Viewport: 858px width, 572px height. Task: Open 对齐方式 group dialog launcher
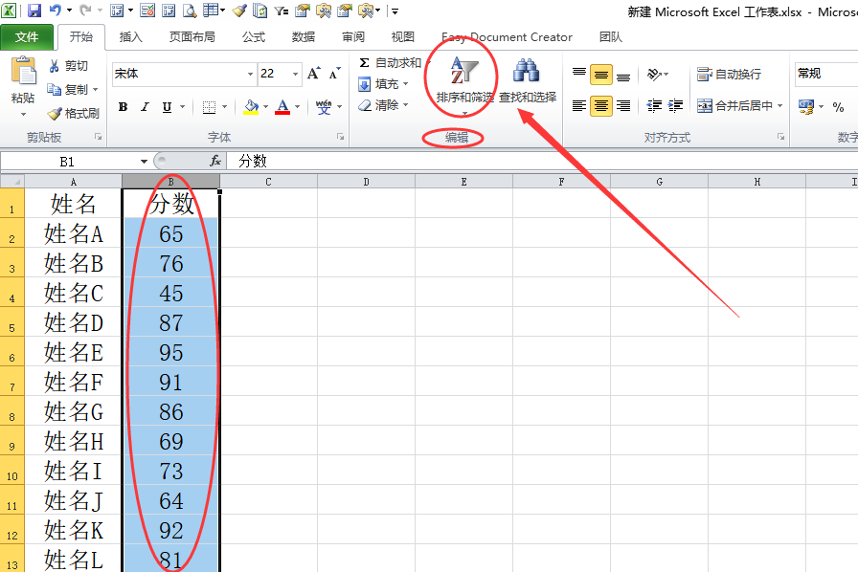pyautogui.click(x=780, y=137)
